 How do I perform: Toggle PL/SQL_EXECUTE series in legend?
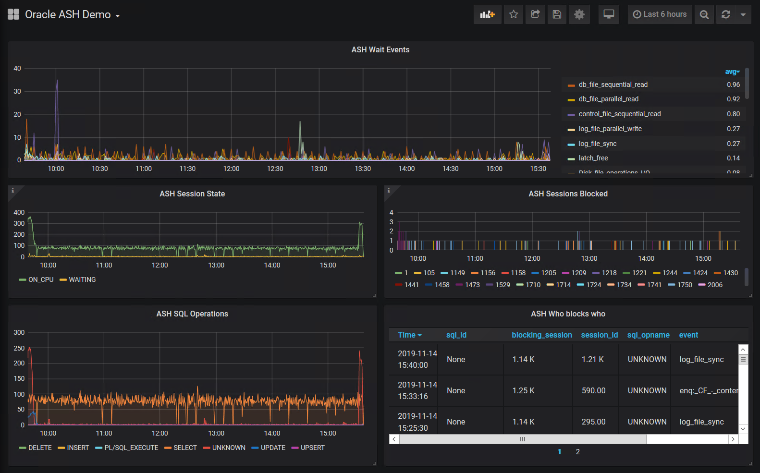coord(131,448)
